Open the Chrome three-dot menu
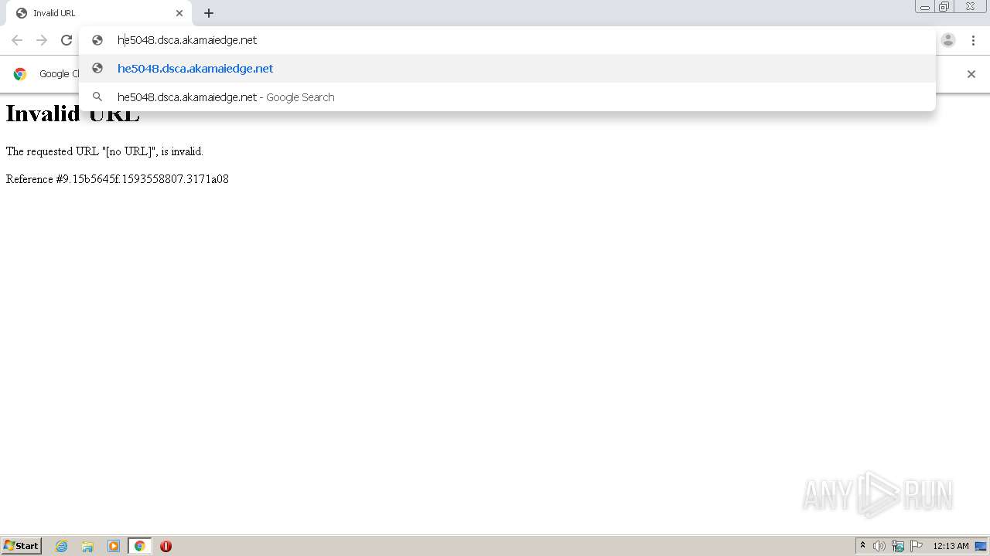Image resolution: width=990 pixels, height=556 pixels. pos(973,40)
